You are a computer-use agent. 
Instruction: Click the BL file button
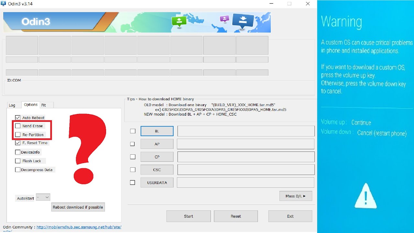click(157, 131)
